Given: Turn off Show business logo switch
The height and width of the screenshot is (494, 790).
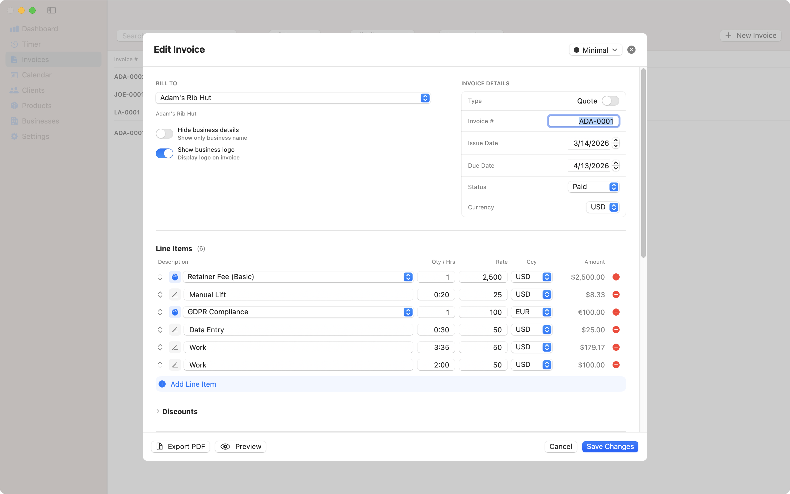Looking at the screenshot, I should [x=164, y=153].
